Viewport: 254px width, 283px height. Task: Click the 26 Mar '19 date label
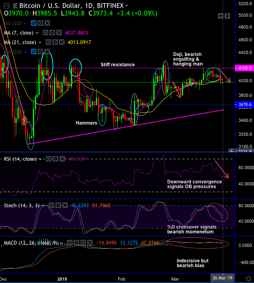(x=222, y=278)
